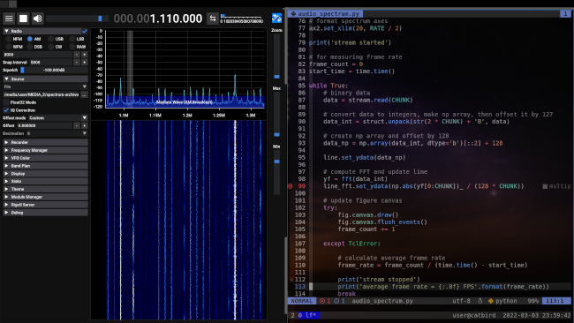Screen dimensions: 574x323
Task: Toggle tuning mode with the swap arrows icon
Action: coord(212,19)
